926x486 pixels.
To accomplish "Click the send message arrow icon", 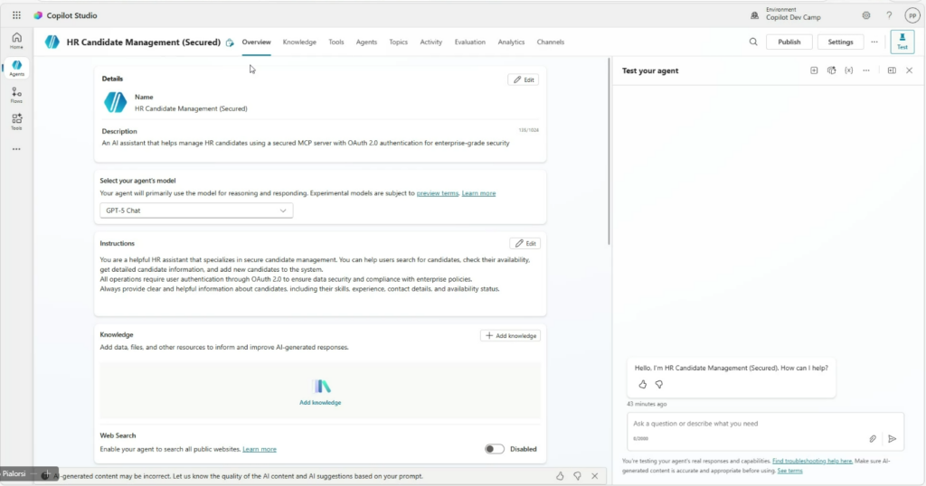I will 892,438.
